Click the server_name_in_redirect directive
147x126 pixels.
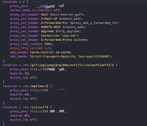pos(31,10)
